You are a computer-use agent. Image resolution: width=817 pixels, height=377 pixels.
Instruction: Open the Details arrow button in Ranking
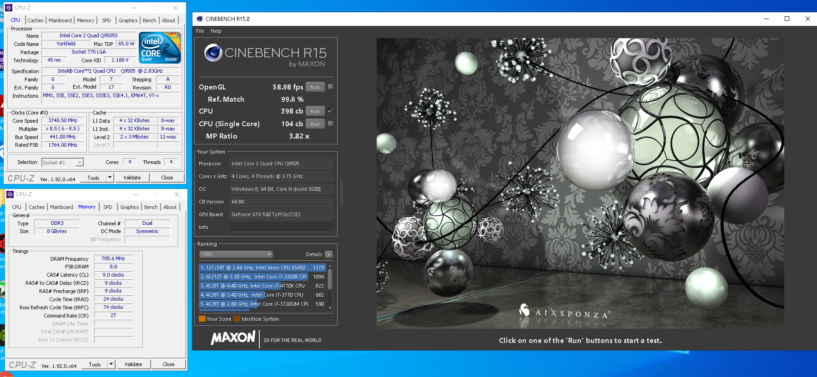[329, 254]
